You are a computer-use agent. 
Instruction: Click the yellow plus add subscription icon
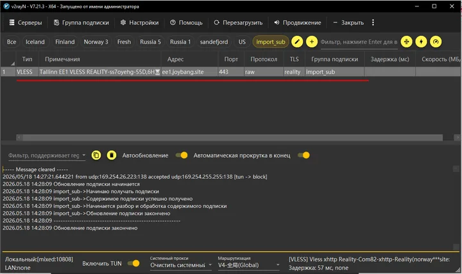(x=312, y=42)
